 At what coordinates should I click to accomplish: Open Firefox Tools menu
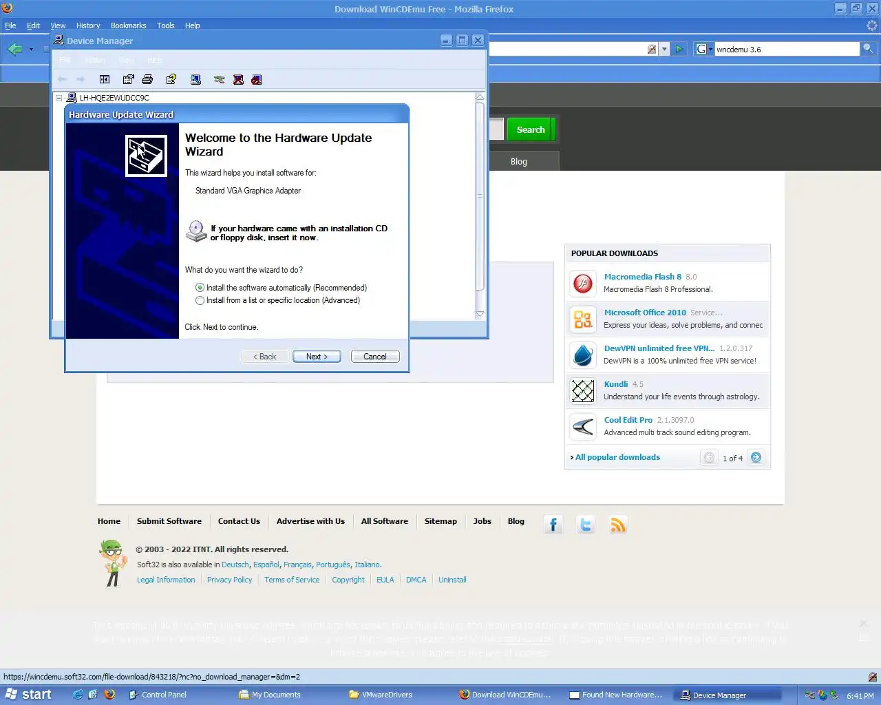166,25
